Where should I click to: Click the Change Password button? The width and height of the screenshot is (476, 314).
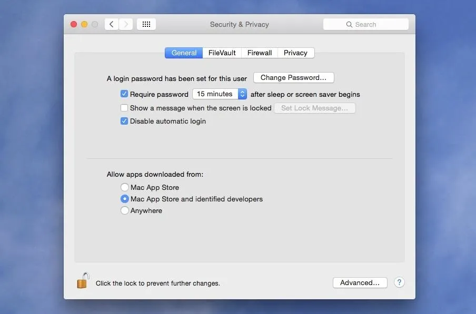294,78
